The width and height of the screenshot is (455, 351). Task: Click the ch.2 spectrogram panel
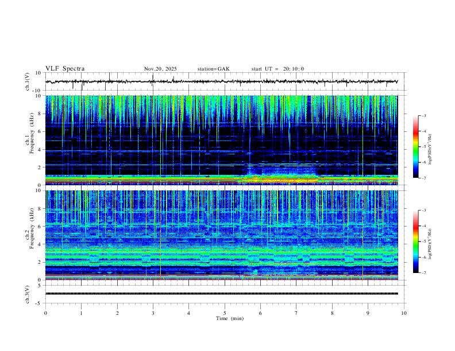click(x=221, y=235)
